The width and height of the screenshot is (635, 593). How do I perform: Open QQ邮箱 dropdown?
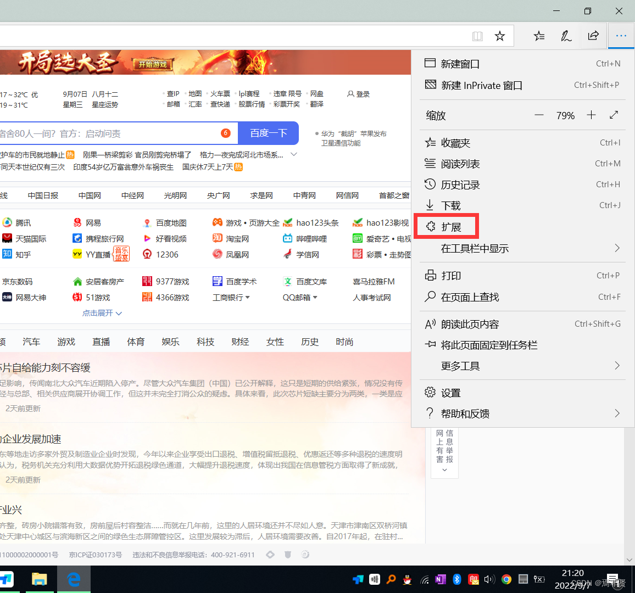tap(300, 298)
